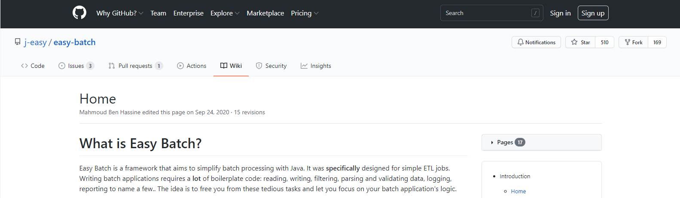The width and height of the screenshot is (680, 198).
Task: Click the Actions play icon
Action: pyautogui.click(x=180, y=66)
